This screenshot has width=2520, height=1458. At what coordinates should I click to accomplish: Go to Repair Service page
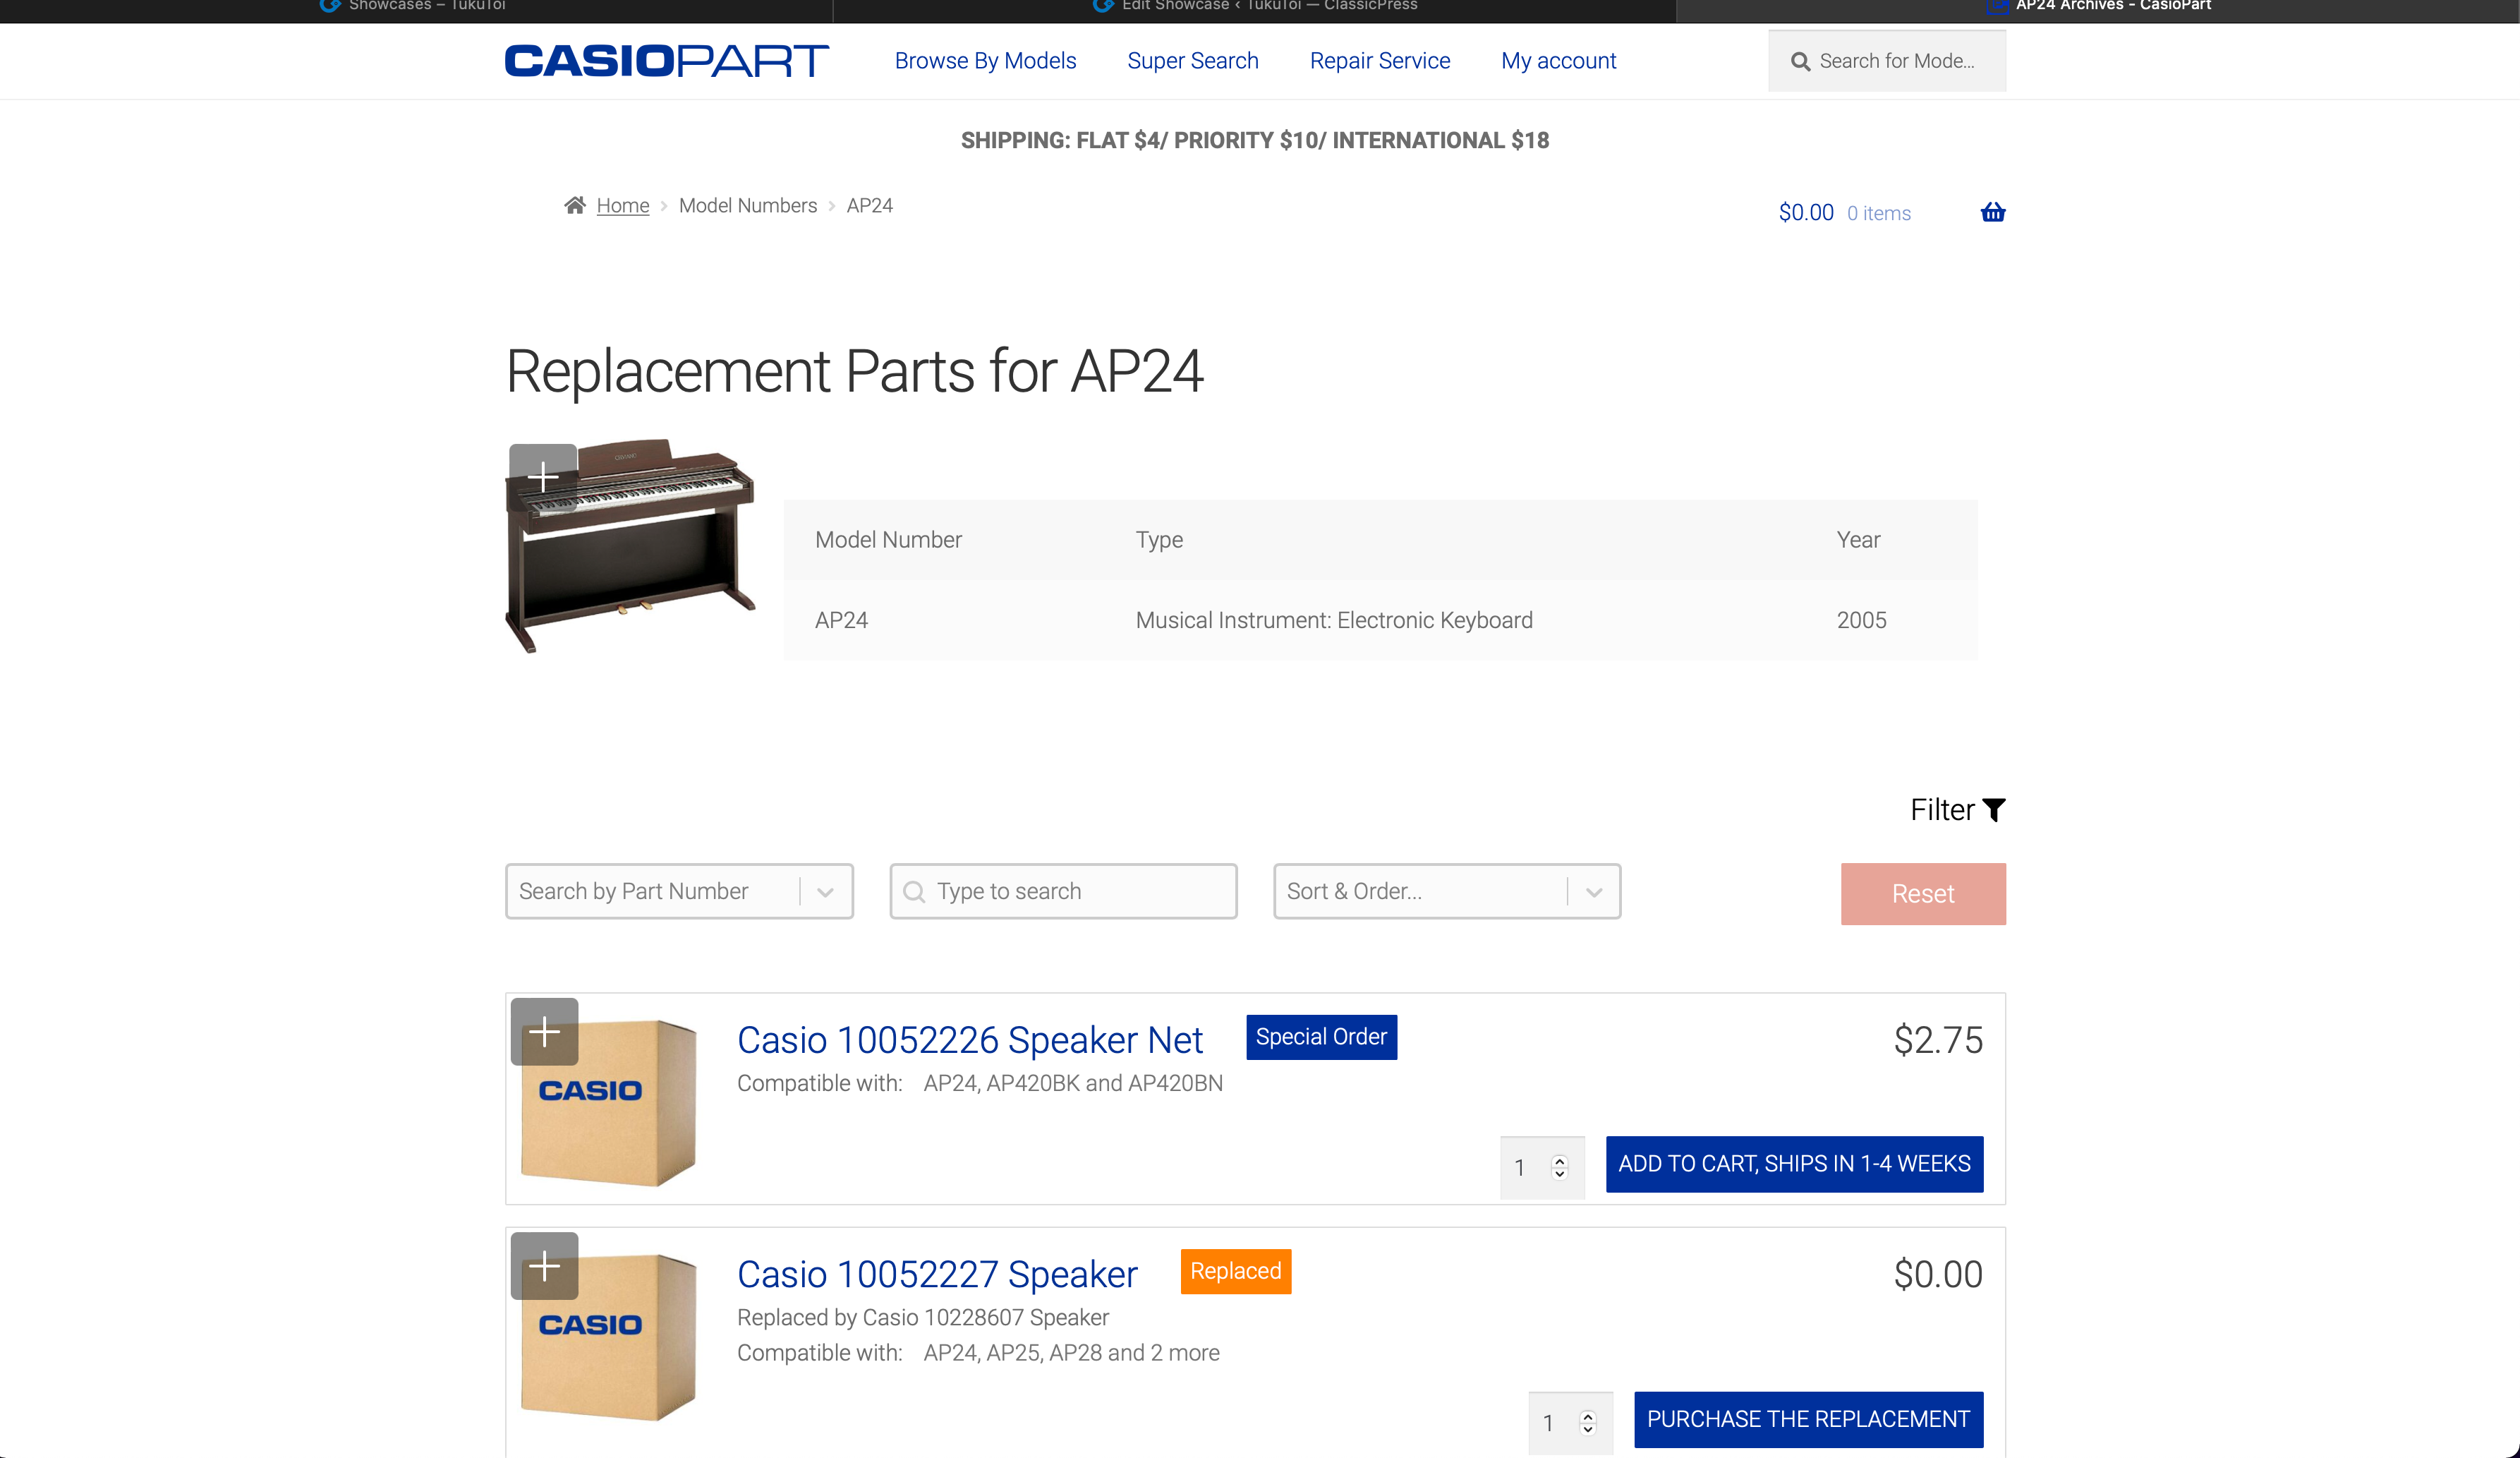pyautogui.click(x=1380, y=61)
